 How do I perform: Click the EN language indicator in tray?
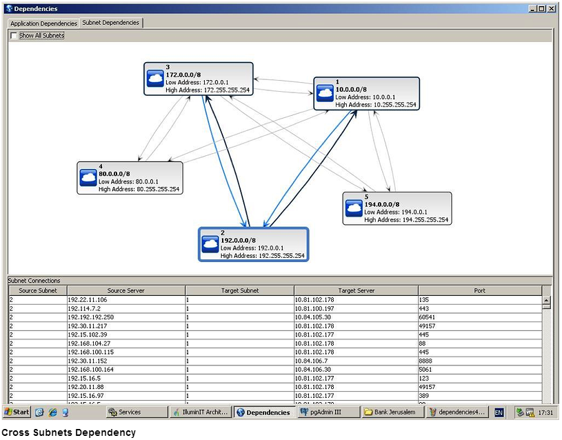point(499,412)
